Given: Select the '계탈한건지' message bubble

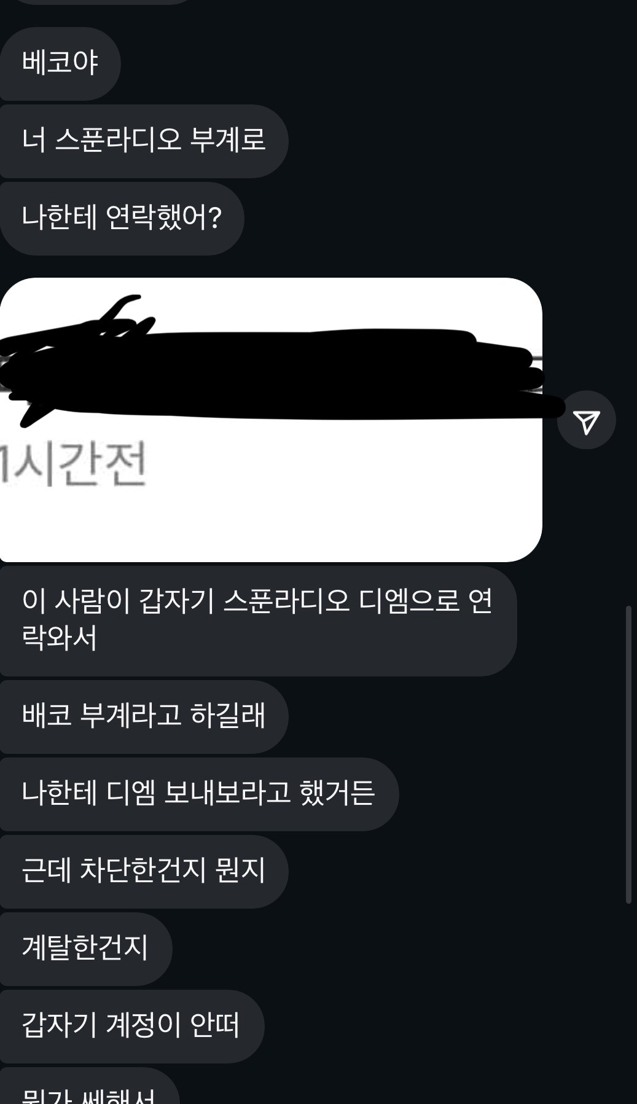Looking at the screenshot, I should pyautogui.click(x=86, y=949).
